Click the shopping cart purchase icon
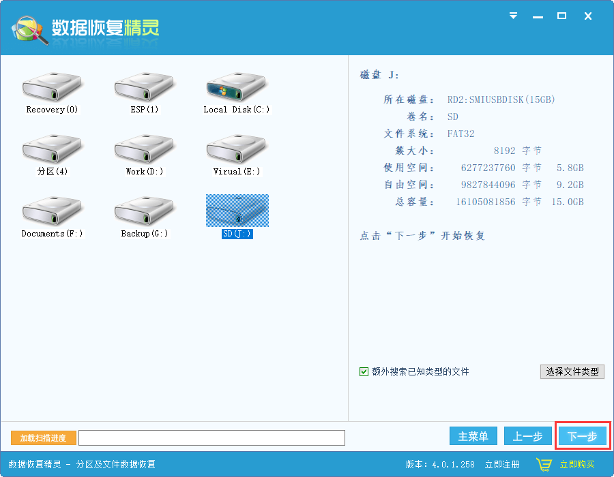 (544, 463)
